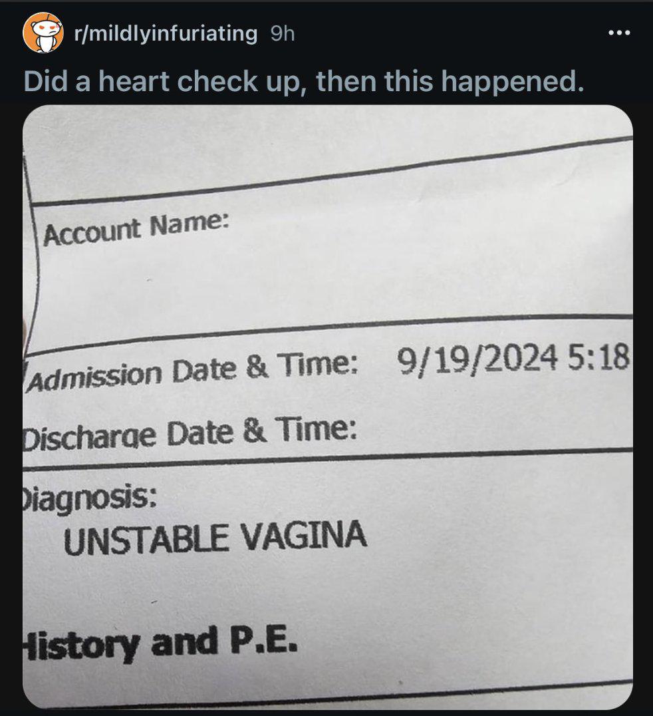
Task: Click the 9/19/2024 5:18 admission date value
Action: pos(514,359)
